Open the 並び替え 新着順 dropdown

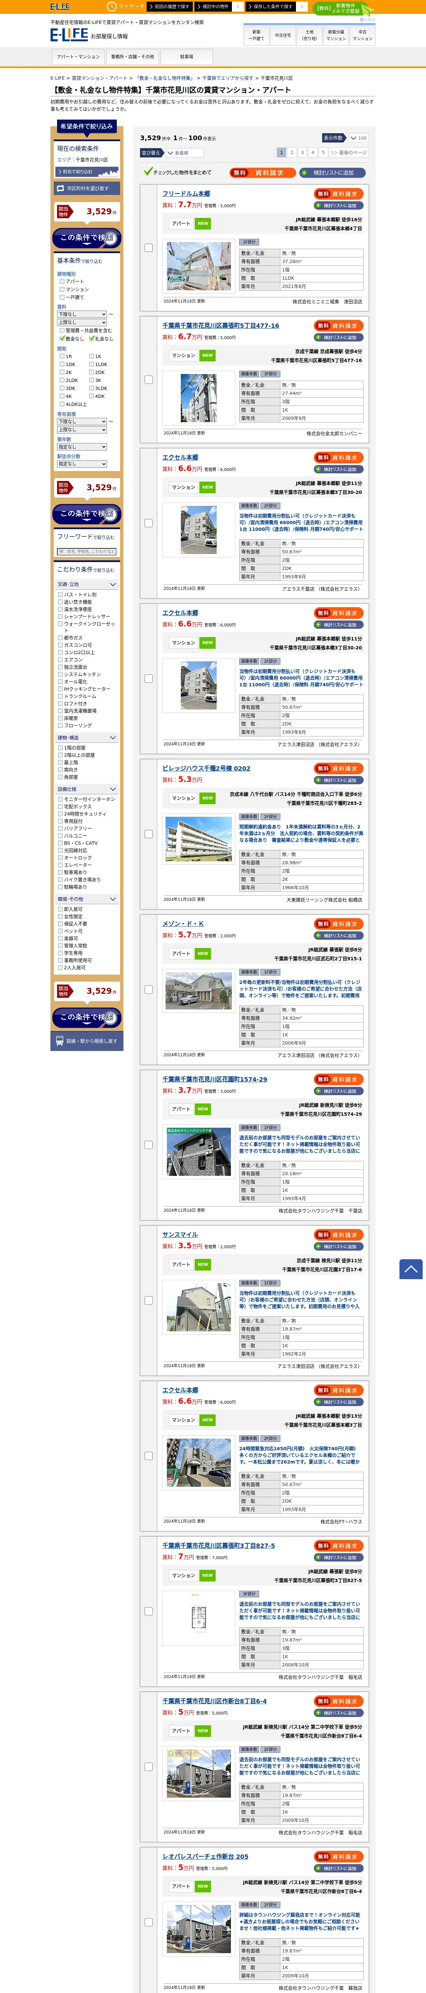coord(184,153)
